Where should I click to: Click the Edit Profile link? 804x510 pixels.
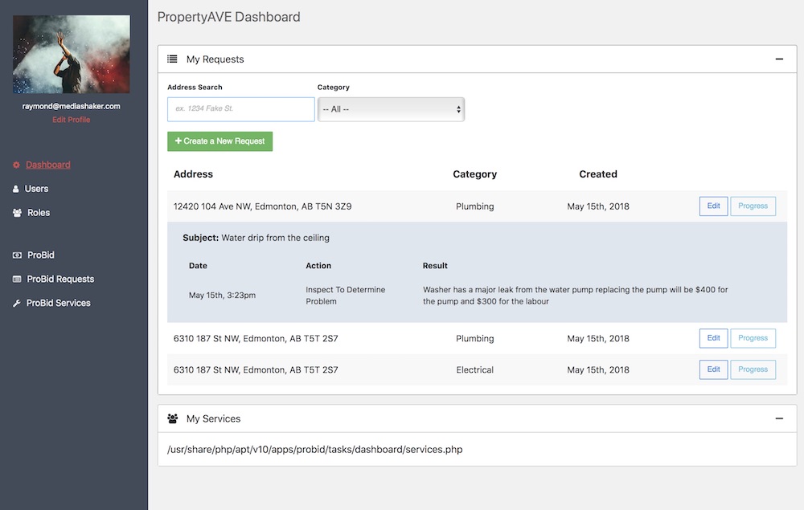(72, 120)
